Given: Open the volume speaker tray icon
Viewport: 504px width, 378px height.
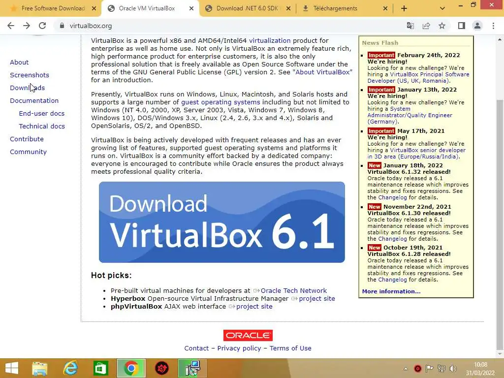Looking at the screenshot, I should tap(453, 368).
